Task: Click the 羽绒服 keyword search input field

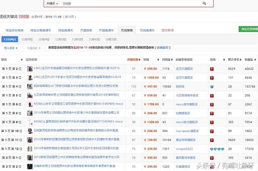Action: pos(130,4)
